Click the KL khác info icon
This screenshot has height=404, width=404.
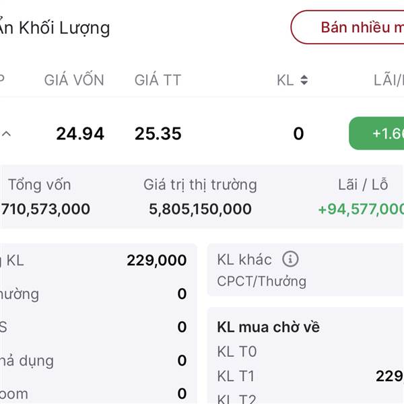point(290,259)
